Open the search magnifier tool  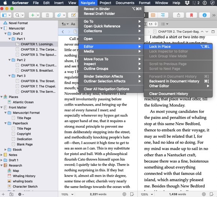(17, 15)
